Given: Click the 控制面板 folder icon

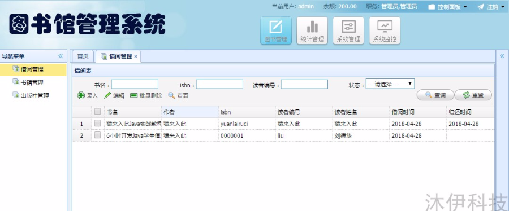Looking at the screenshot, I should (432, 7).
